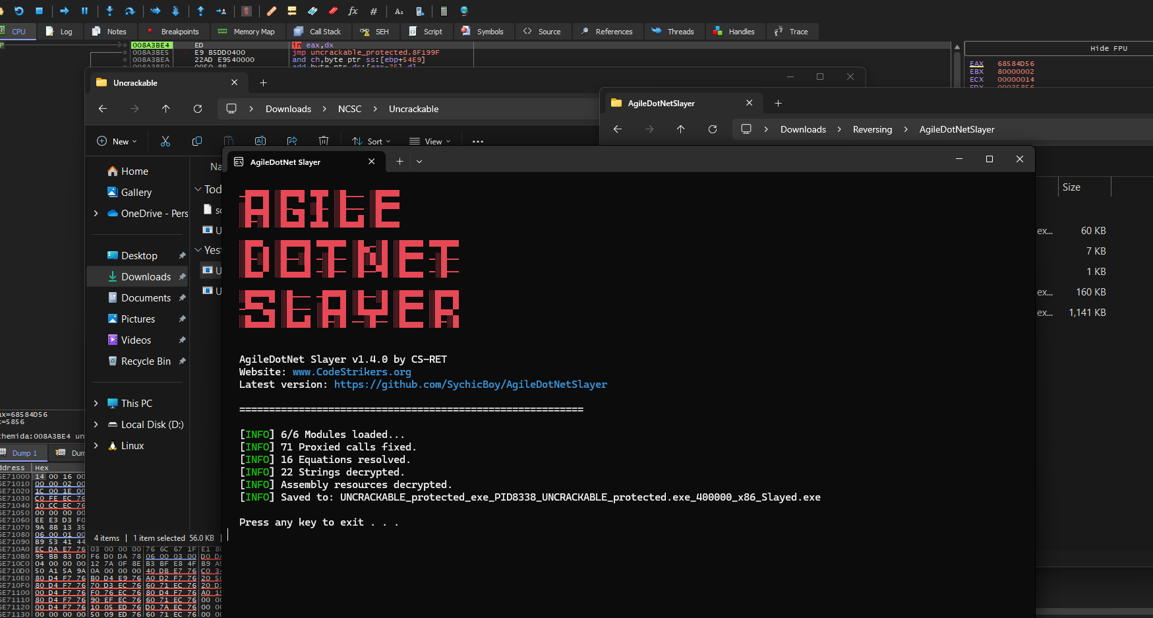This screenshot has width=1153, height=618.
Task: Open the Labels icon in toolbar
Action: (x=312, y=11)
